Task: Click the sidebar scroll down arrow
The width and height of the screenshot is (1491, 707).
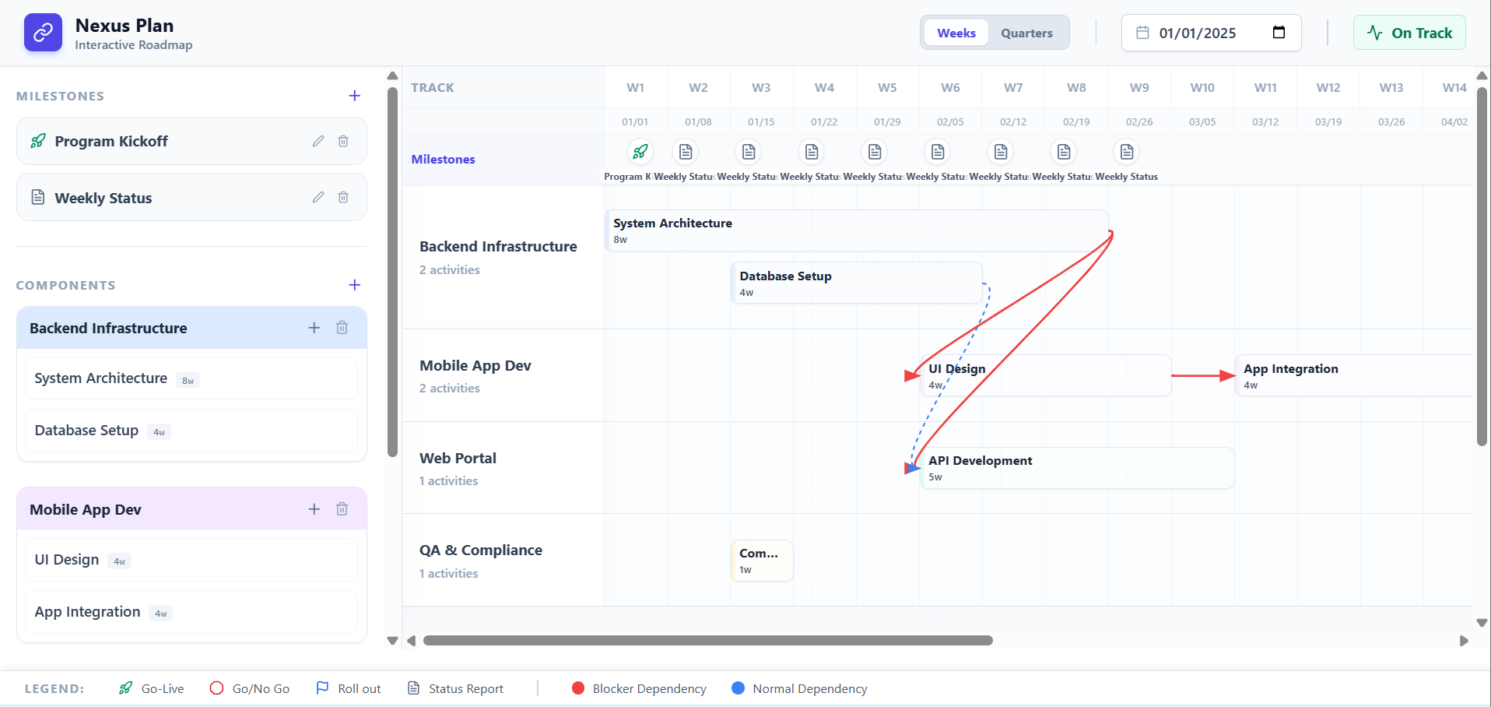Action: (392, 641)
